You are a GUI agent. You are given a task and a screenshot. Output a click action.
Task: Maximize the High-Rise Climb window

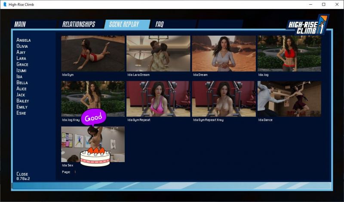(x=324, y=4)
